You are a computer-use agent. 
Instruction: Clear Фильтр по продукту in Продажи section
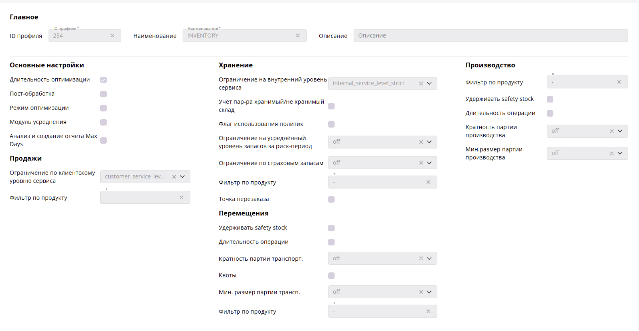coord(181,197)
